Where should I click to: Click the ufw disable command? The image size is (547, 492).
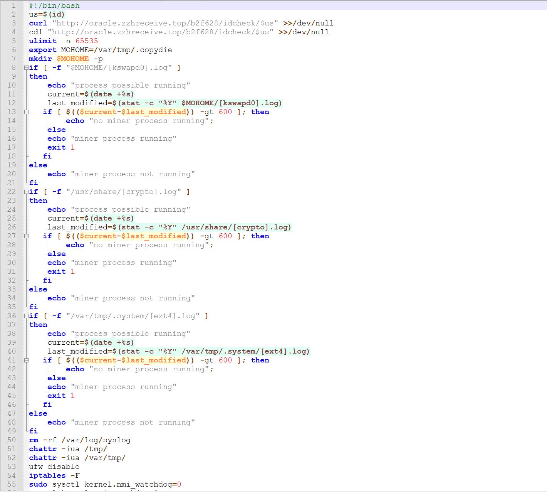tap(54, 467)
